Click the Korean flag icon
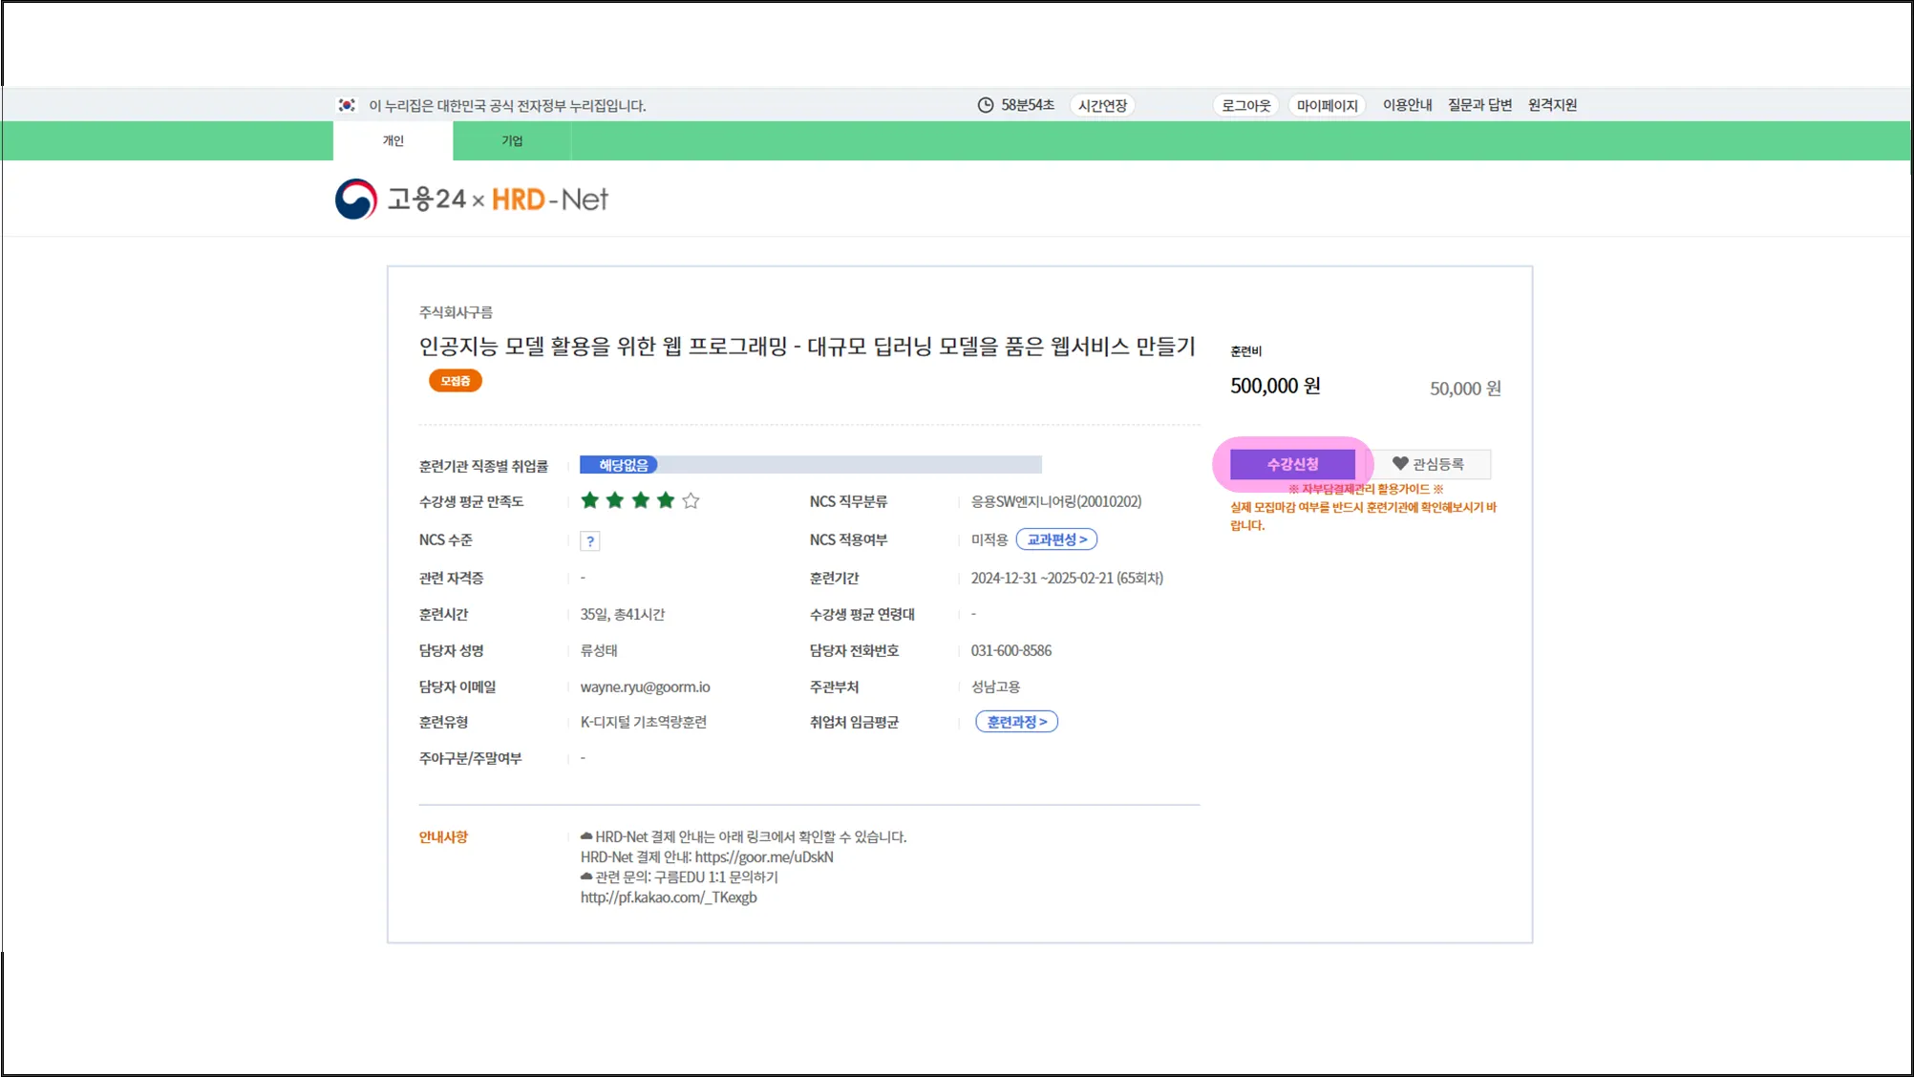Image resolution: width=1914 pixels, height=1077 pixels. click(347, 105)
